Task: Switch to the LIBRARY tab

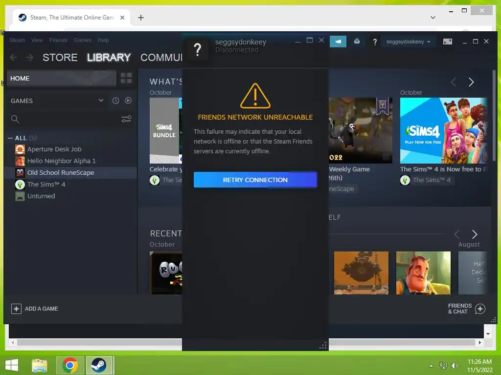Action: (109, 58)
